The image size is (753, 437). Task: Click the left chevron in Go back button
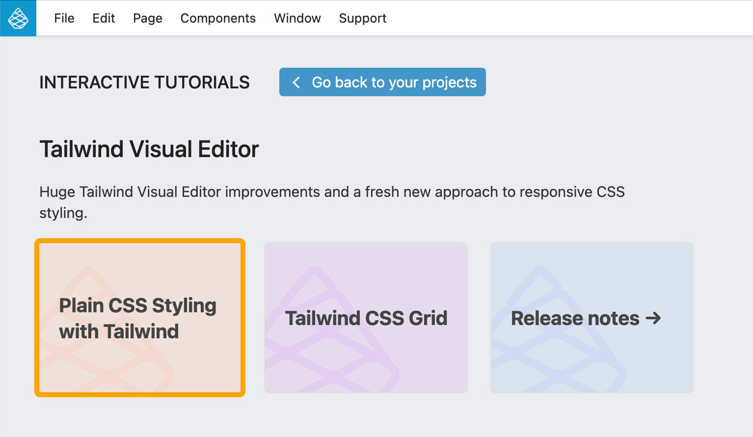tap(296, 82)
